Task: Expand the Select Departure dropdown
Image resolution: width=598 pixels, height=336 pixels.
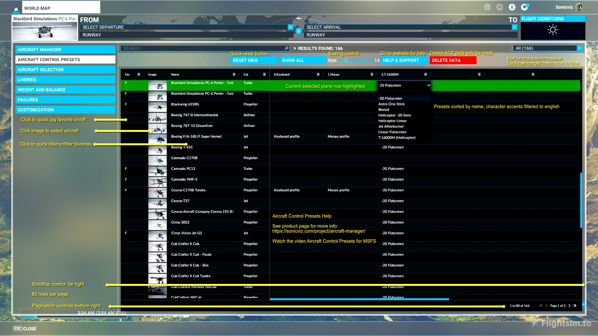Action: [x=290, y=27]
